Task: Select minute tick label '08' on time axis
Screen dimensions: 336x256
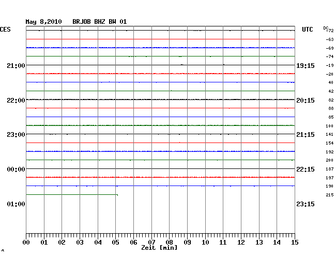Action: coord(169,243)
